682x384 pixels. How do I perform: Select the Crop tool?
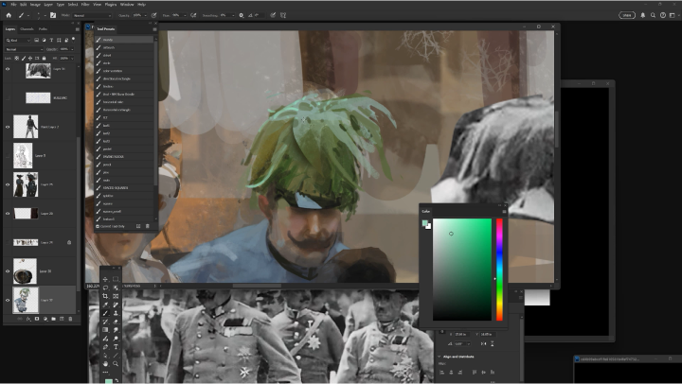pos(105,296)
